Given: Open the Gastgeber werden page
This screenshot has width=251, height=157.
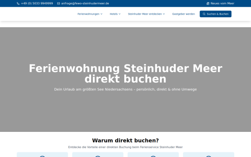Looking at the screenshot, I should click(184, 14).
